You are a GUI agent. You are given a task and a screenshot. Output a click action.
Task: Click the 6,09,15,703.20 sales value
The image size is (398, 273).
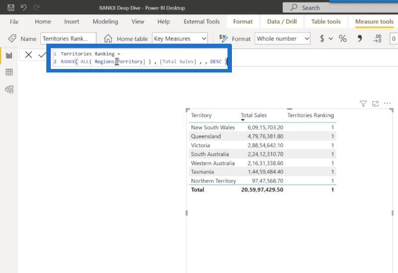(266, 128)
